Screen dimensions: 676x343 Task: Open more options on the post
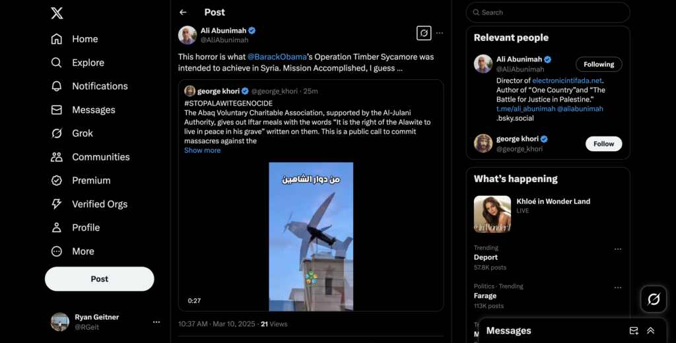point(440,33)
